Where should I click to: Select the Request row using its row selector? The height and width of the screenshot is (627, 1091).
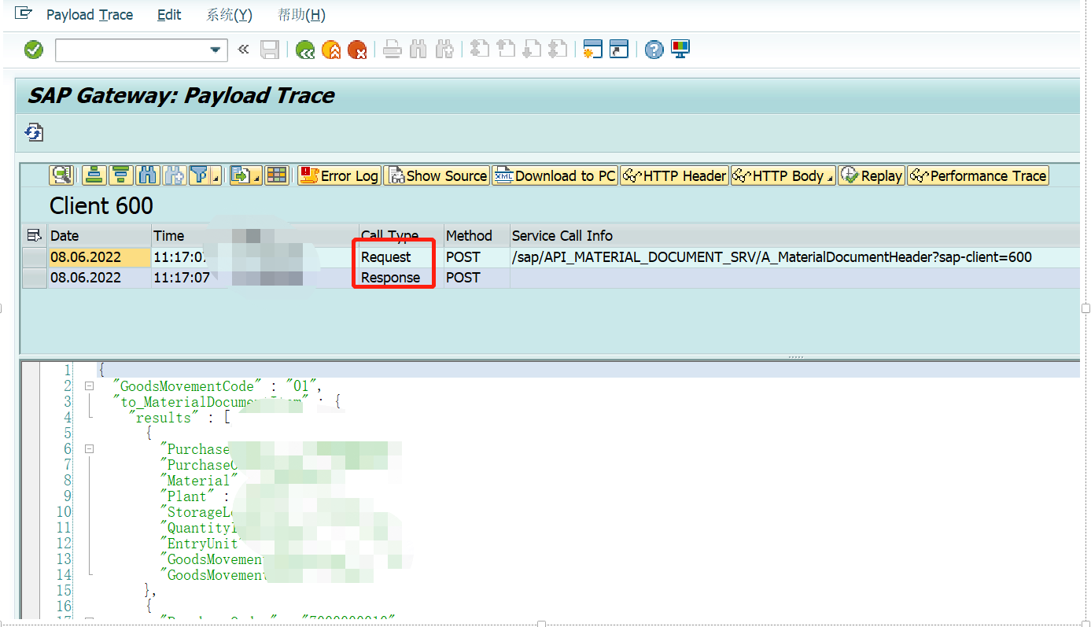point(34,257)
